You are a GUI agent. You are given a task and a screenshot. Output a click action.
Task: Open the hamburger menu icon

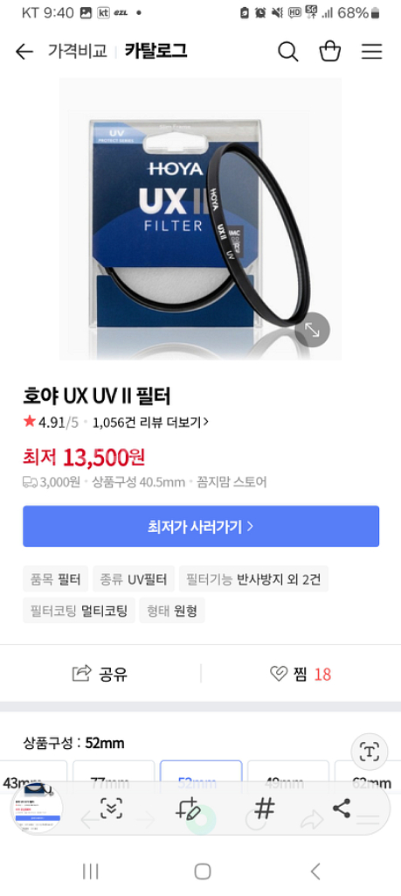click(x=371, y=52)
